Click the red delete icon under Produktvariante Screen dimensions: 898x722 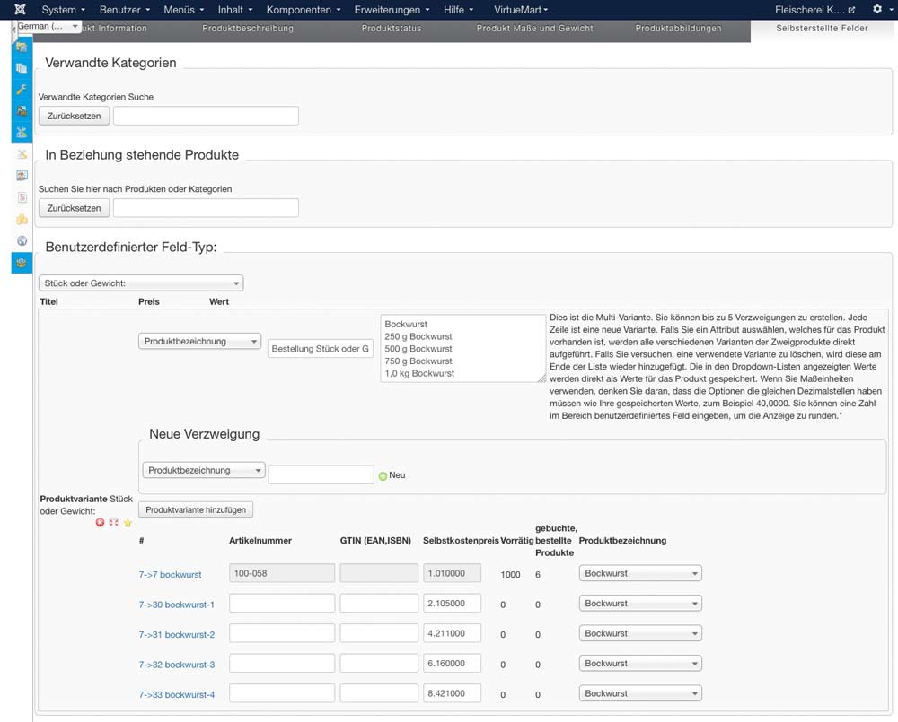pos(100,523)
